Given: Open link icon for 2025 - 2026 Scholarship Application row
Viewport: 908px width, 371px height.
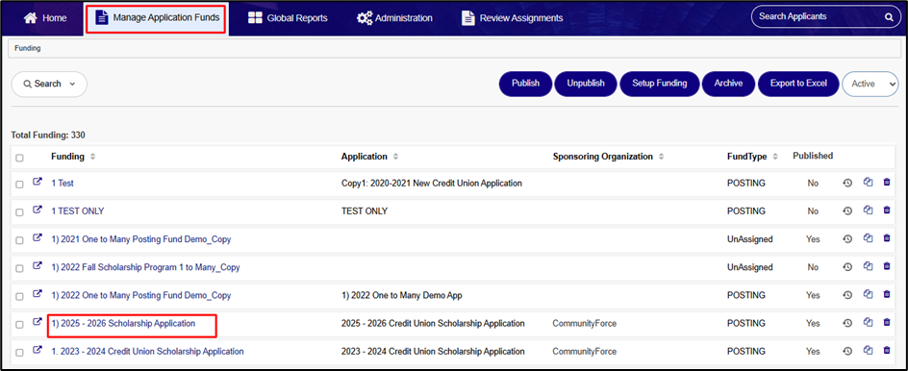Looking at the screenshot, I should click(38, 322).
